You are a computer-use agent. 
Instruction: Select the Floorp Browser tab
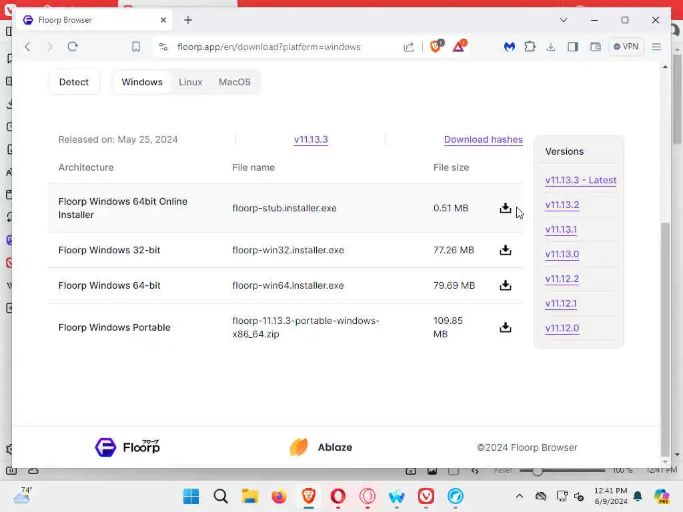click(94, 20)
